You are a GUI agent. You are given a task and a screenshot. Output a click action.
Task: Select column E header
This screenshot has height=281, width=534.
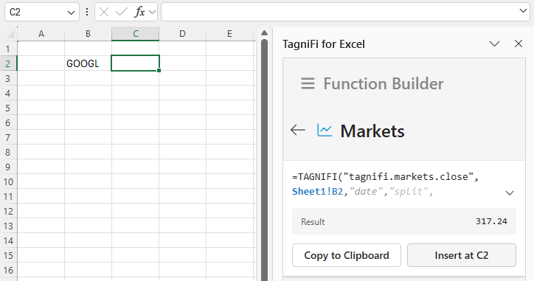pos(229,34)
